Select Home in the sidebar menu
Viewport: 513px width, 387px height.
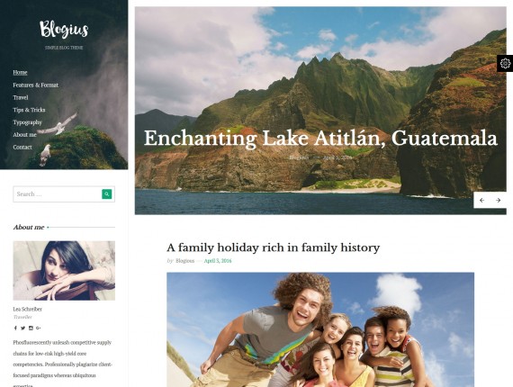(x=20, y=72)
